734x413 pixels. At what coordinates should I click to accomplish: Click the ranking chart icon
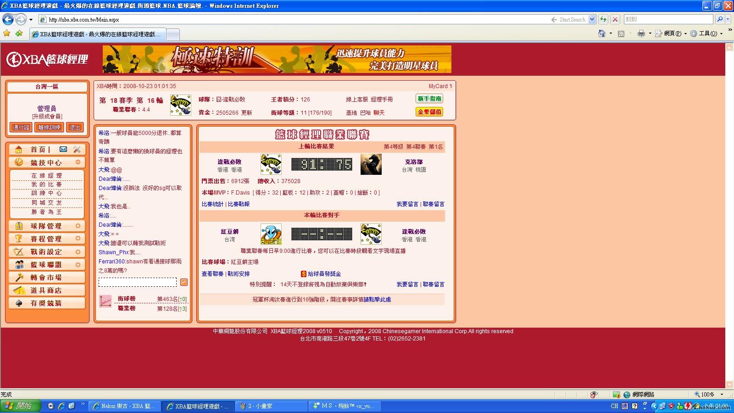click(x=106, y=301)
